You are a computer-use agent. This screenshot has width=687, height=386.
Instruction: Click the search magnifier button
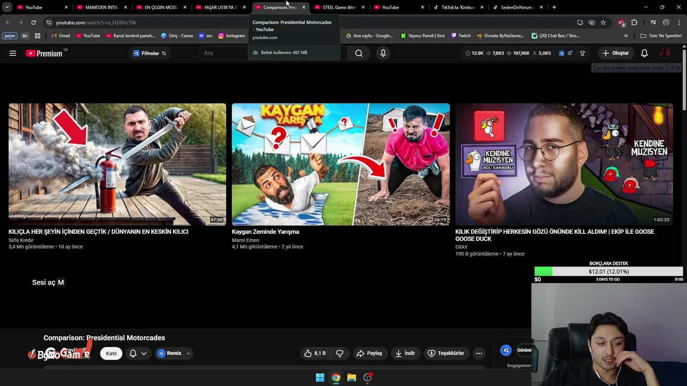359,53
